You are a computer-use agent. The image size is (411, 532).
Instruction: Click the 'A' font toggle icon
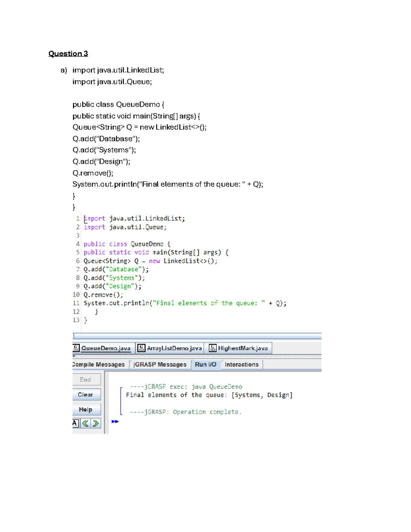(75, 423)
